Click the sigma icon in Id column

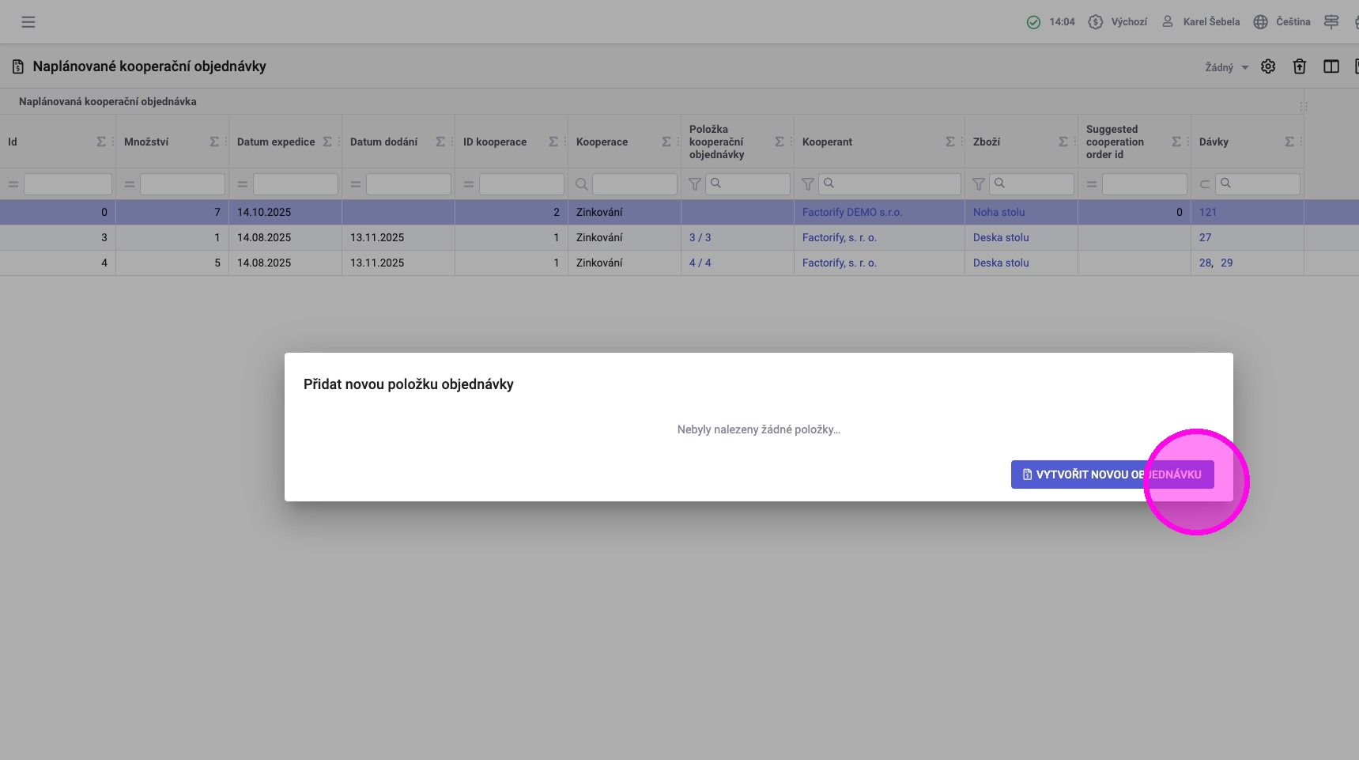[x=101, y=142]
